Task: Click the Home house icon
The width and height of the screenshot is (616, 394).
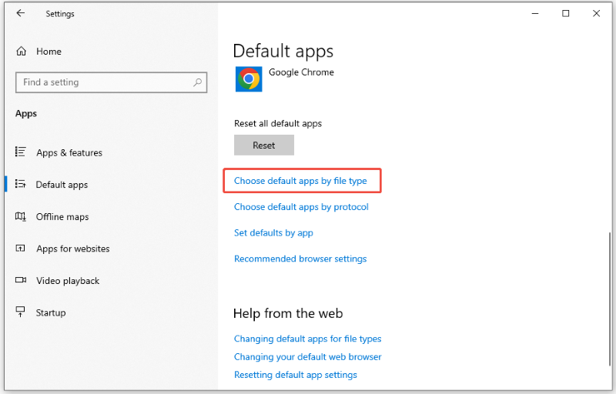Action: (22, 51)
